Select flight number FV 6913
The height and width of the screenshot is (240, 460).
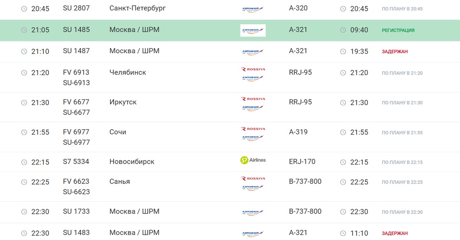coord(76,72)
